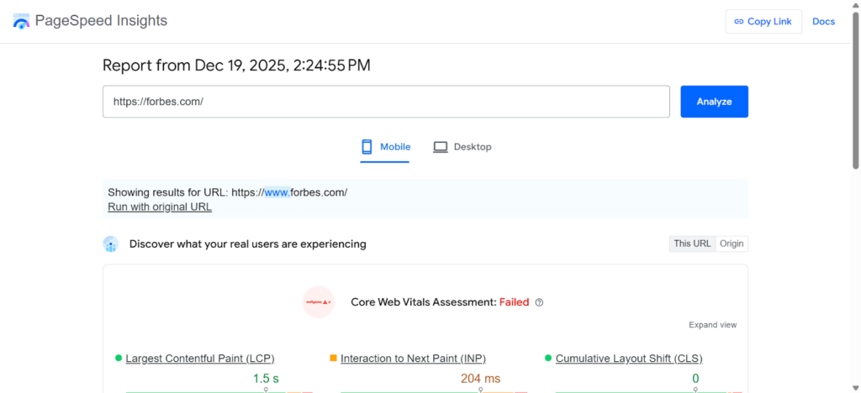Open Cumulative Layout Shift (CLS) link
The width and height of the screenshot is (861, 393).
click(629, 359)
